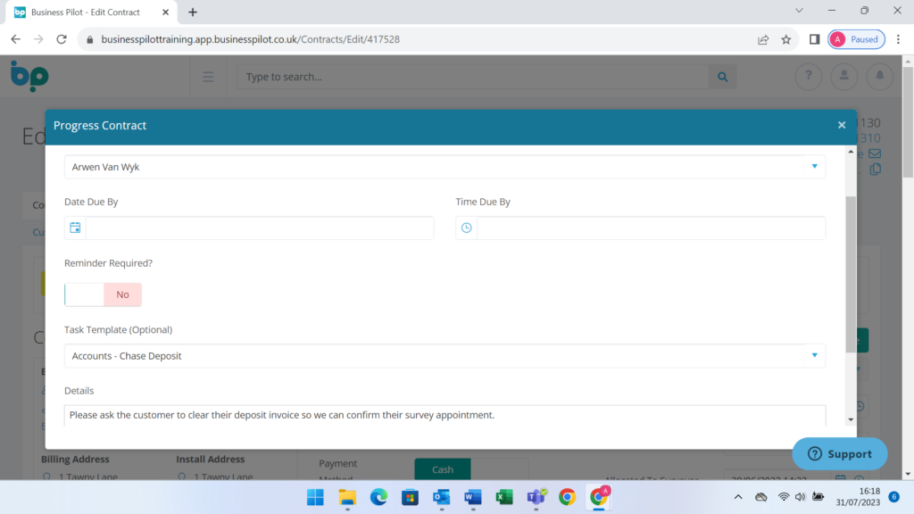This screenshot has height=514, width=914.
Task: Click the Business Pilot logo
Action: pos(29,77)
